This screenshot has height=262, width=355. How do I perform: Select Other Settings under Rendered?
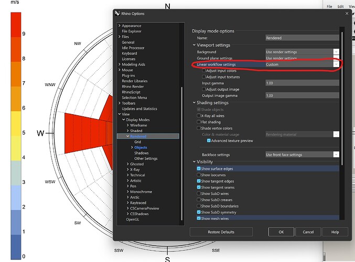coord(146,158)
